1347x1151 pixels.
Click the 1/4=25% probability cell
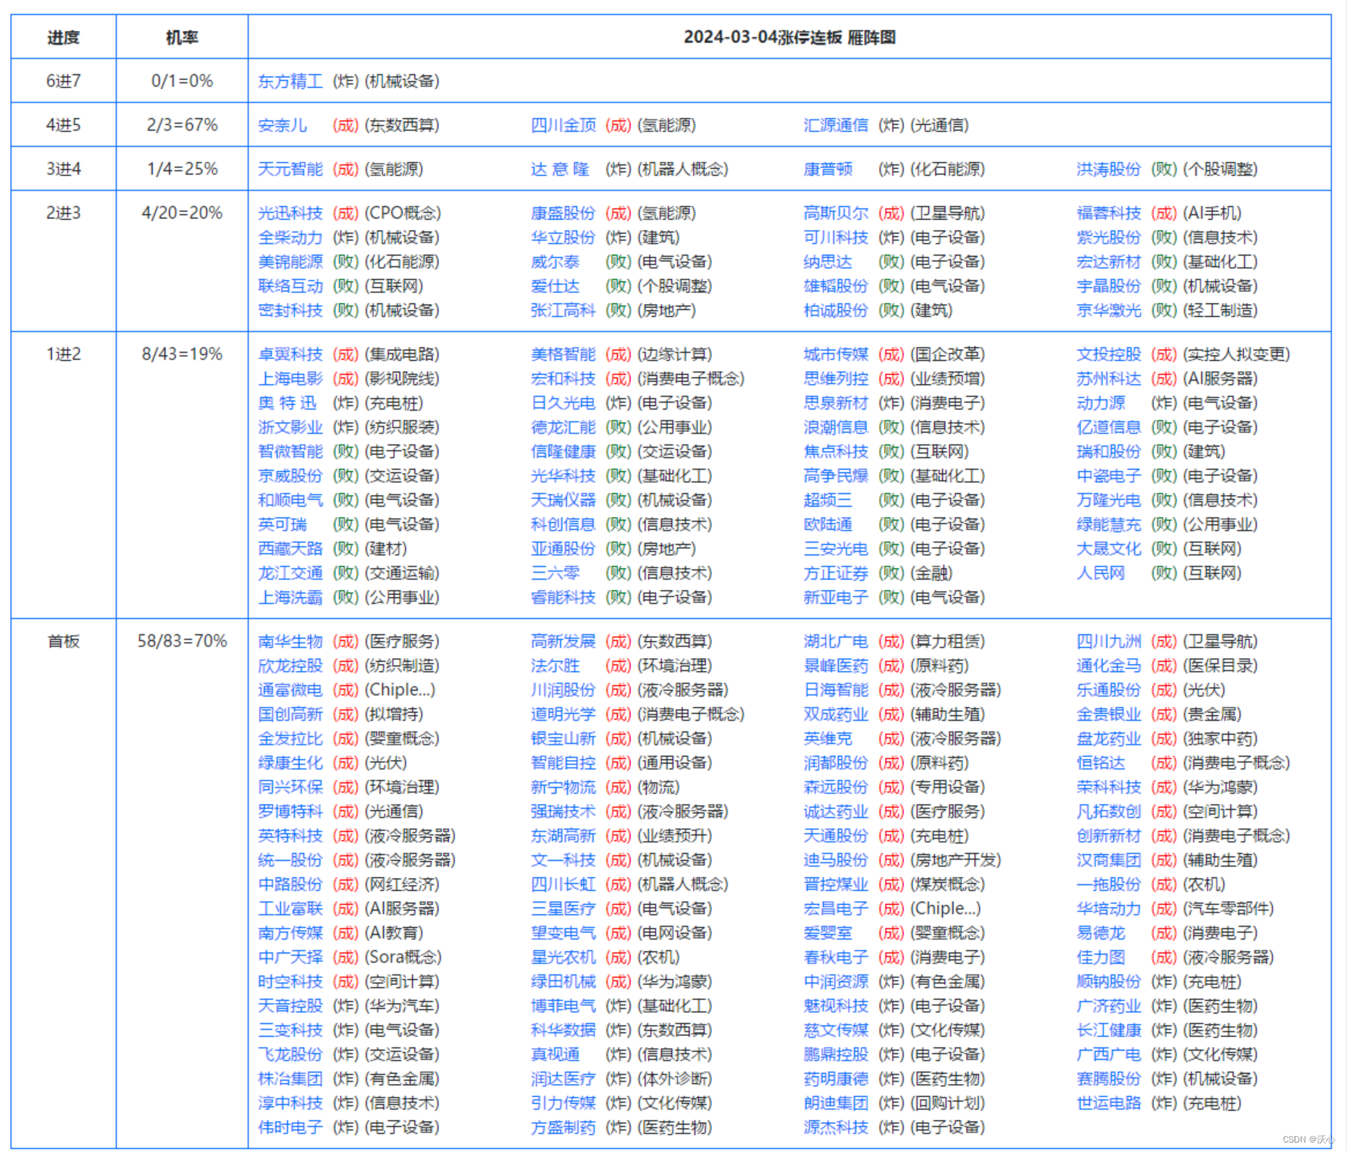tap(182, 169)
